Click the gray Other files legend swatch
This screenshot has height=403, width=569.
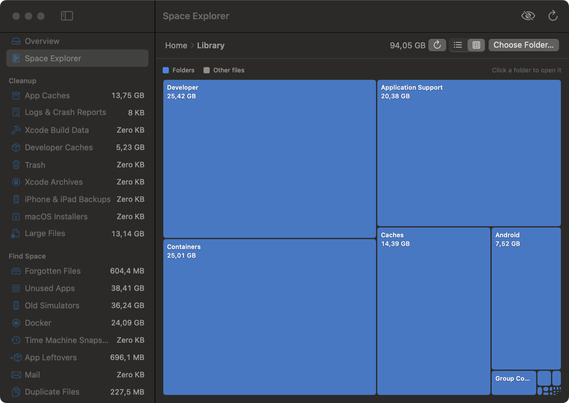[206, 70]
